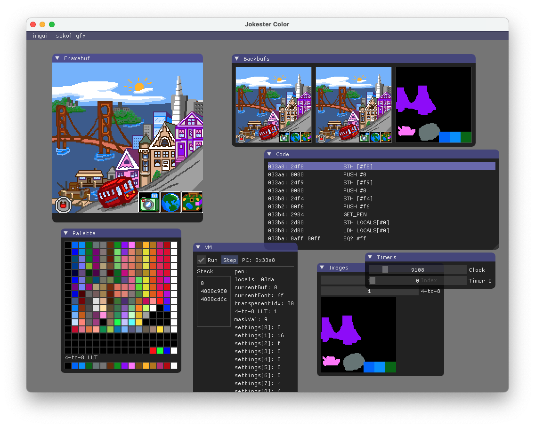The width and height of the screenshot is (535, 427).
Task: Select code line 033ae PUSH #0
Action: (x=381, y=190)
